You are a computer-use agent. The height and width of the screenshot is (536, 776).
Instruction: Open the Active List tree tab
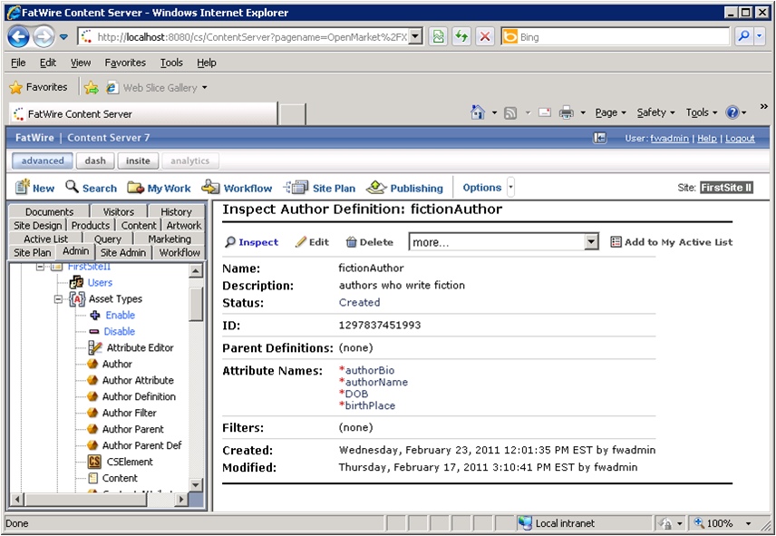point(46,239)
